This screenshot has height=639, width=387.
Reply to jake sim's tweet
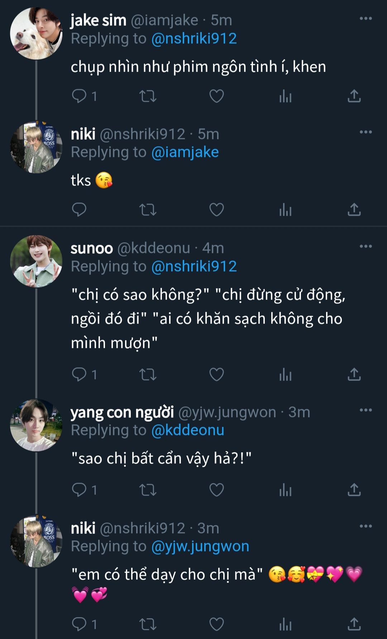point(79,96)
